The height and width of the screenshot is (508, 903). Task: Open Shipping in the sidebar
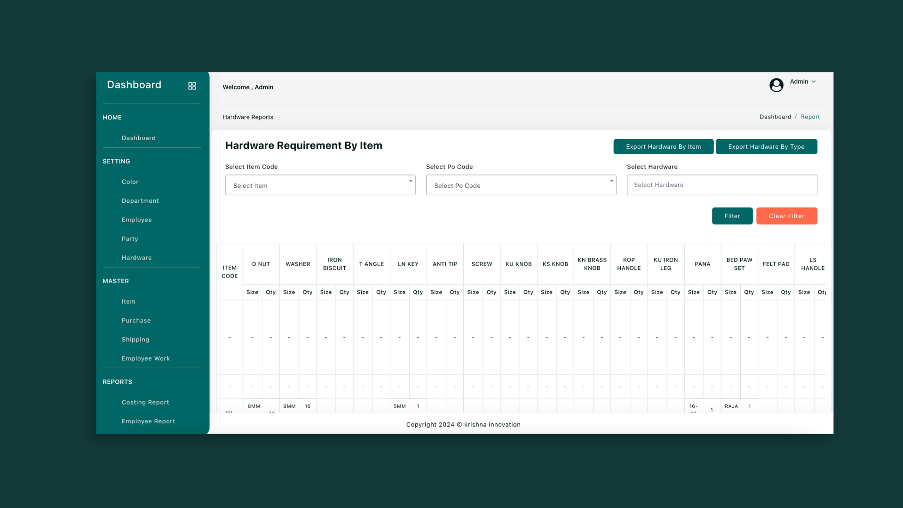click(135, 340)
